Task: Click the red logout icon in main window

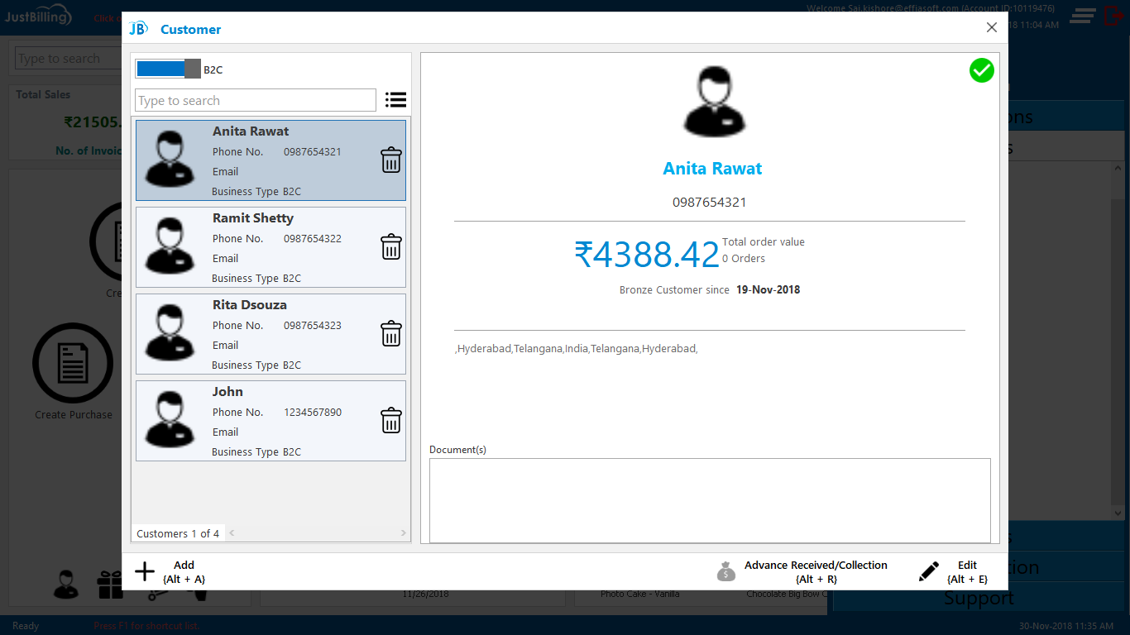Action: coord(1113,15)
